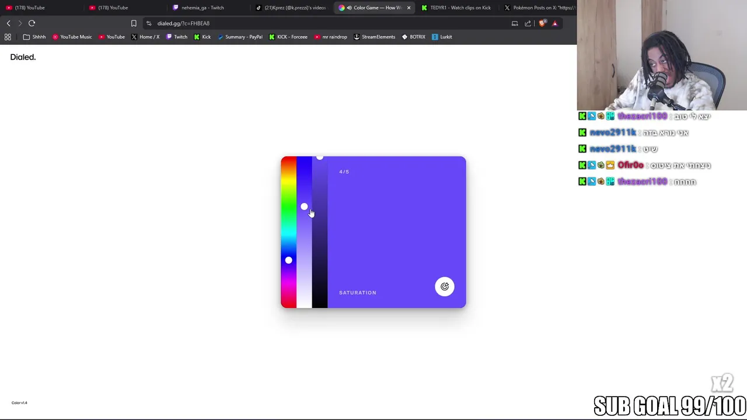Open the BOTRIX bookmark

click(x=414, y=37)
